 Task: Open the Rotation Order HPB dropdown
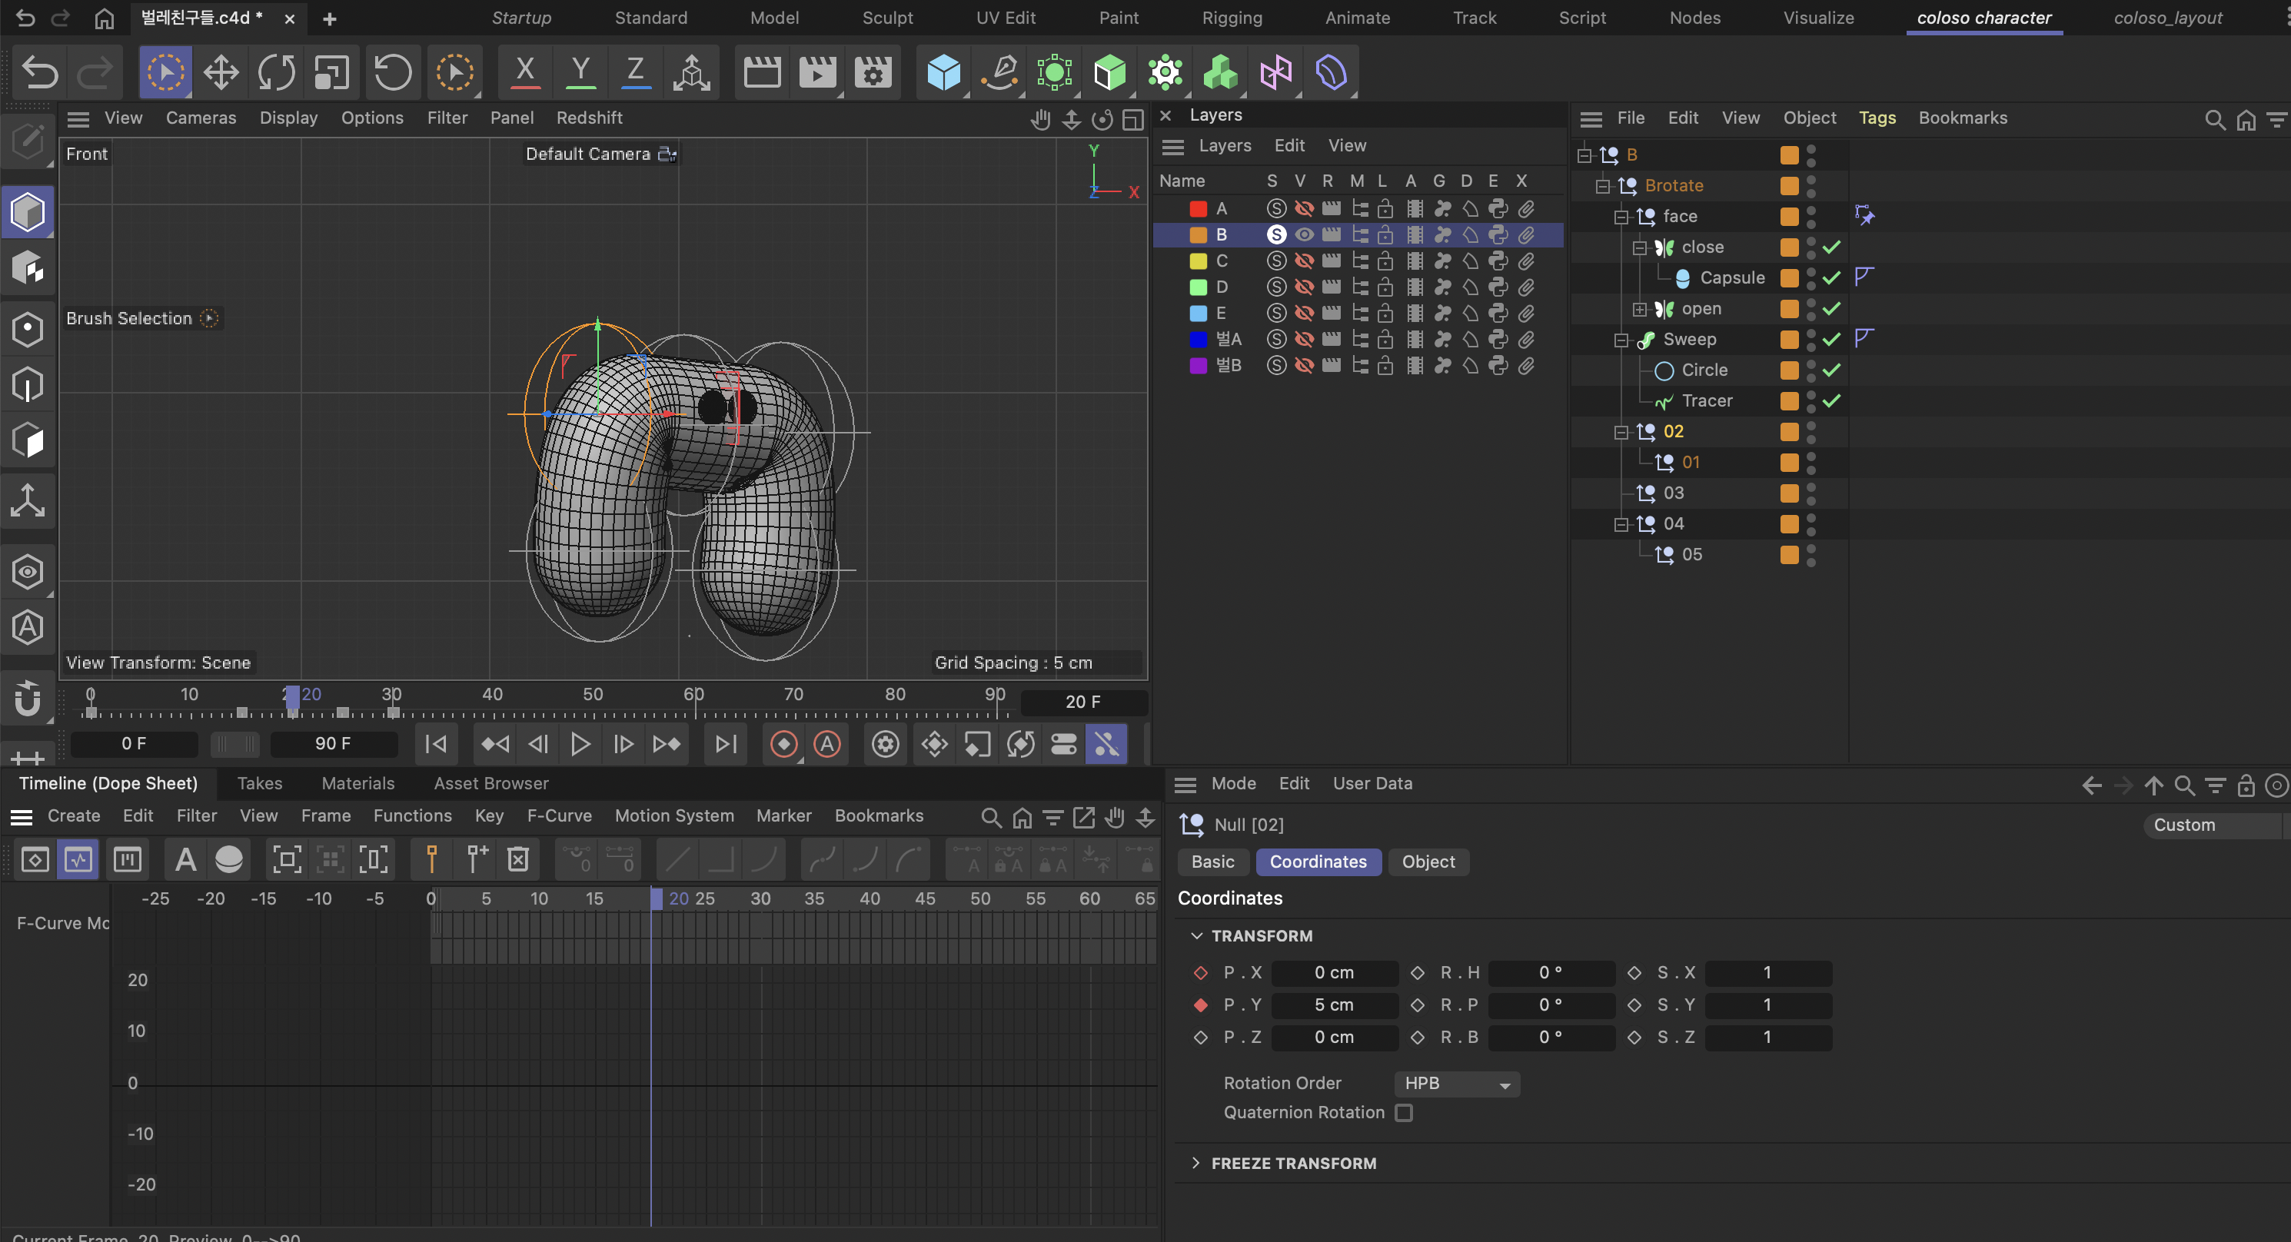[x=1457, y=1084]
